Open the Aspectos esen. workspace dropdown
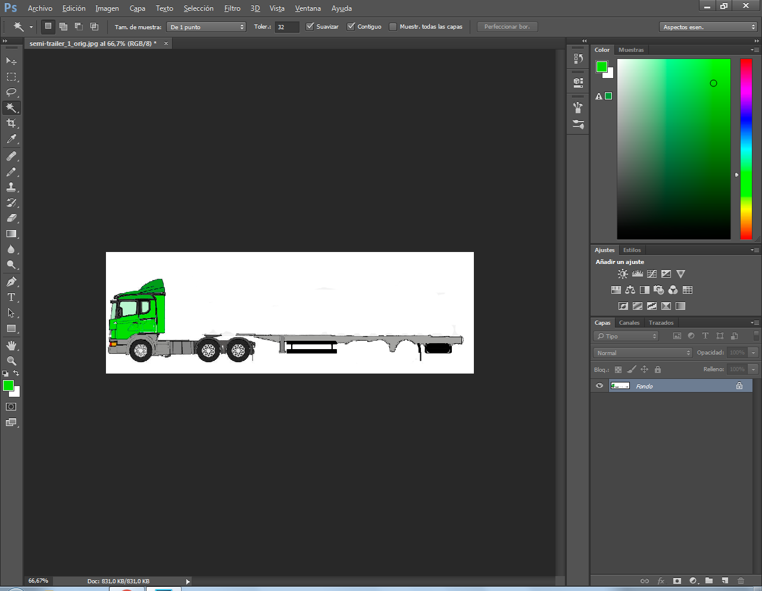This screenshot has height=591, width=762. click(708, 27)
